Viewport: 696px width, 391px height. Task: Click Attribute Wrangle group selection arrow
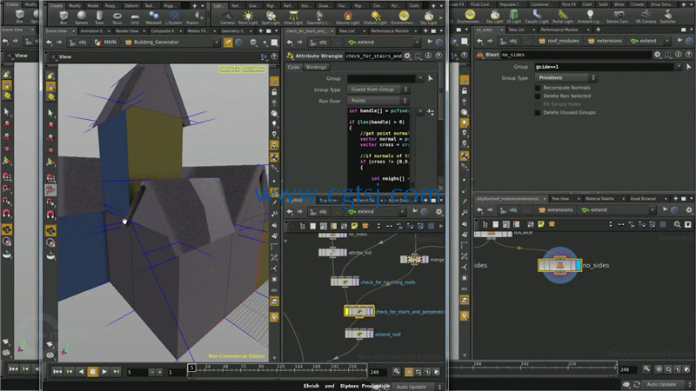[x=430, y=78]
